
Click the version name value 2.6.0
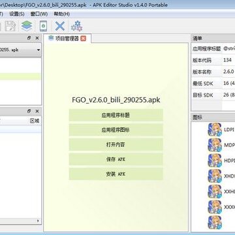228,72
